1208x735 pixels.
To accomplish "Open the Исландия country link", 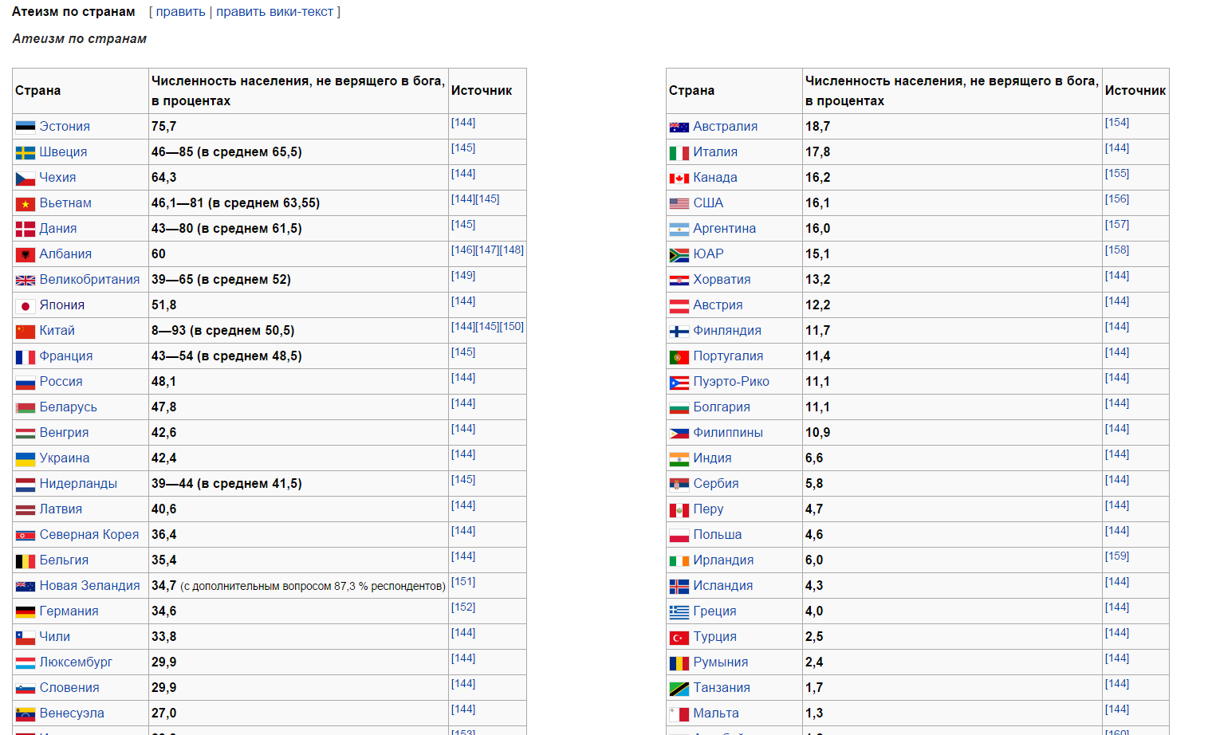I will click(x=723, y=586).
